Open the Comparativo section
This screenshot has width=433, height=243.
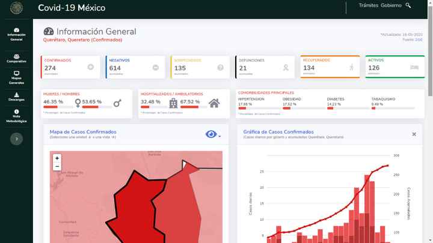(x=16, y=58)
